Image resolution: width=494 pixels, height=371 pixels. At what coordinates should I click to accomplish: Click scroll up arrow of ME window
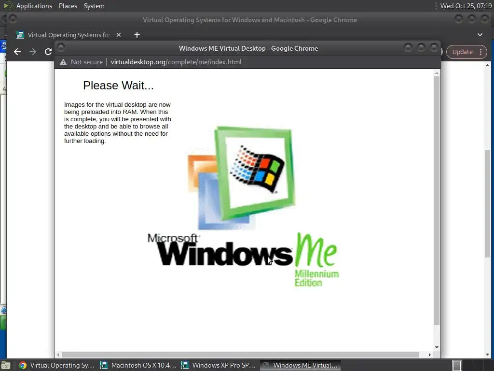point(437,73)
